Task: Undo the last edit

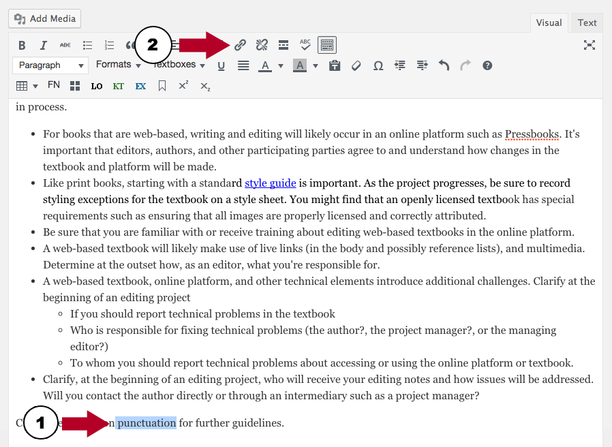Action: [444, 65]
